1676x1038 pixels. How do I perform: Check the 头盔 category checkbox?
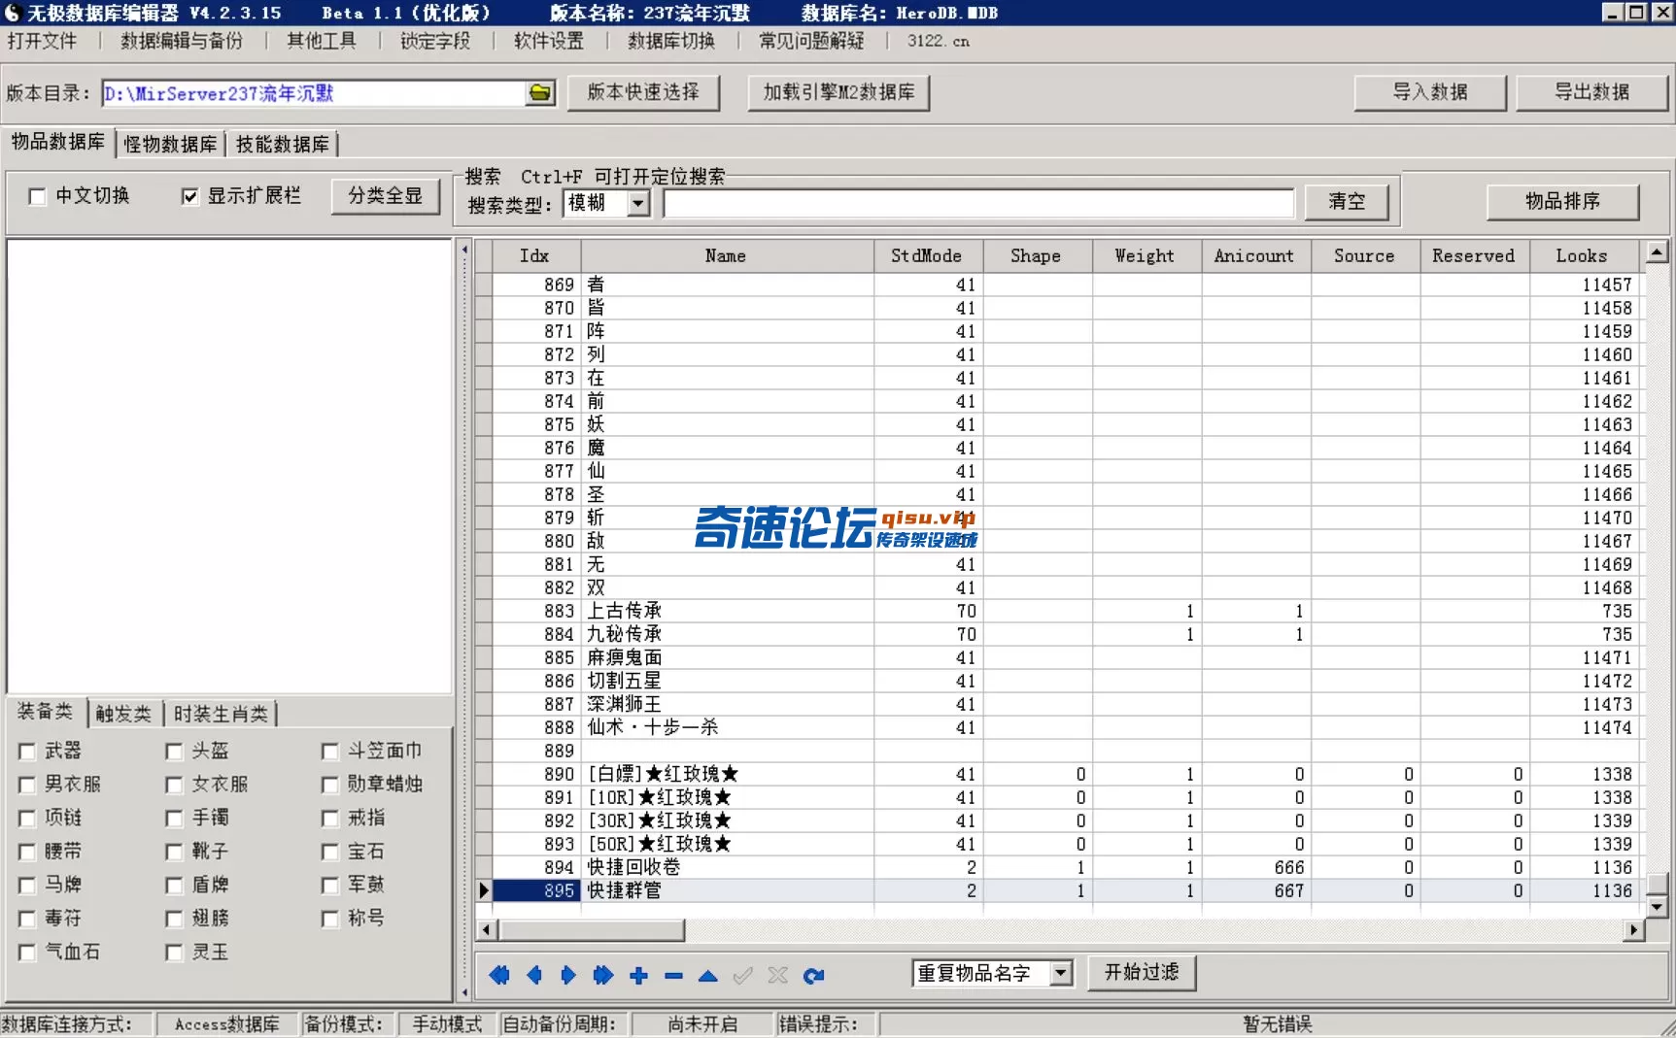174,752
